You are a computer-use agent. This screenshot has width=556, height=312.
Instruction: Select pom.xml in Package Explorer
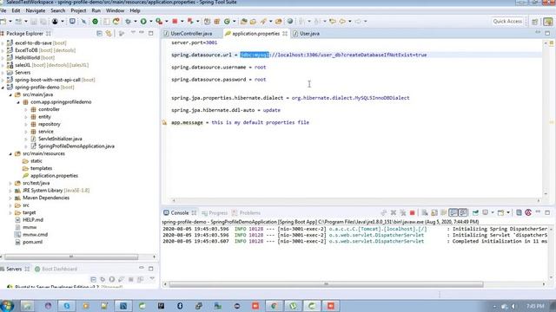click(32, 242)
